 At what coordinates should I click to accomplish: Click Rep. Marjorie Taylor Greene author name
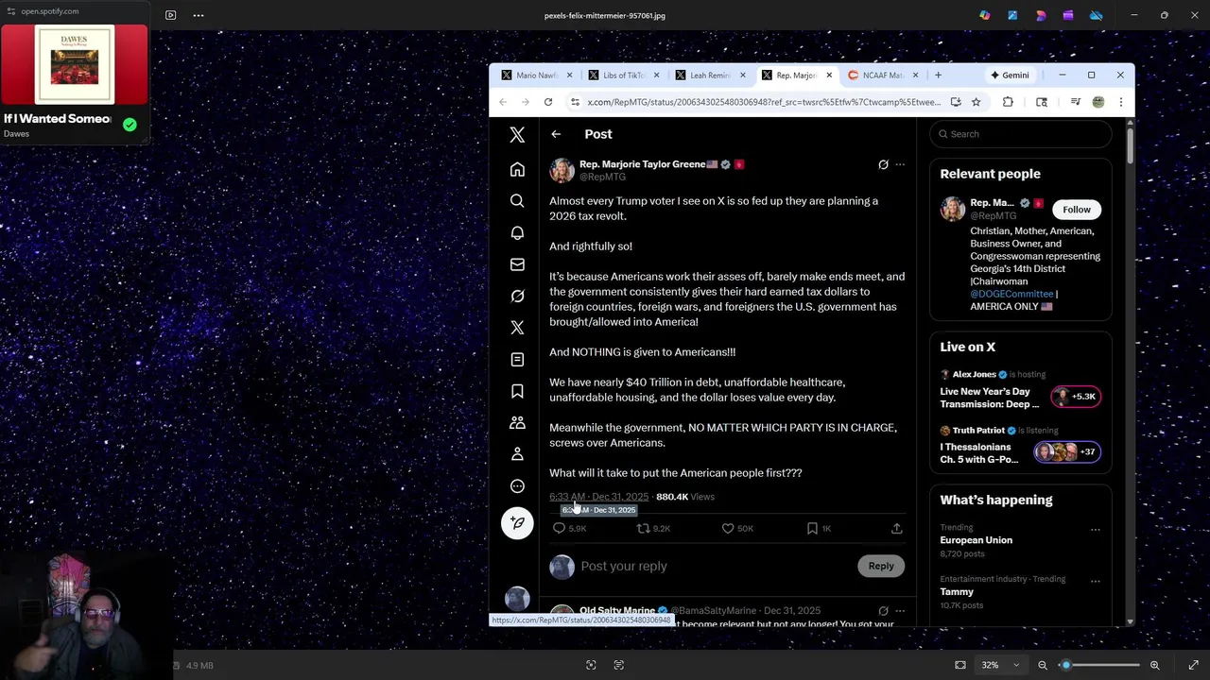tap(643, 164)
